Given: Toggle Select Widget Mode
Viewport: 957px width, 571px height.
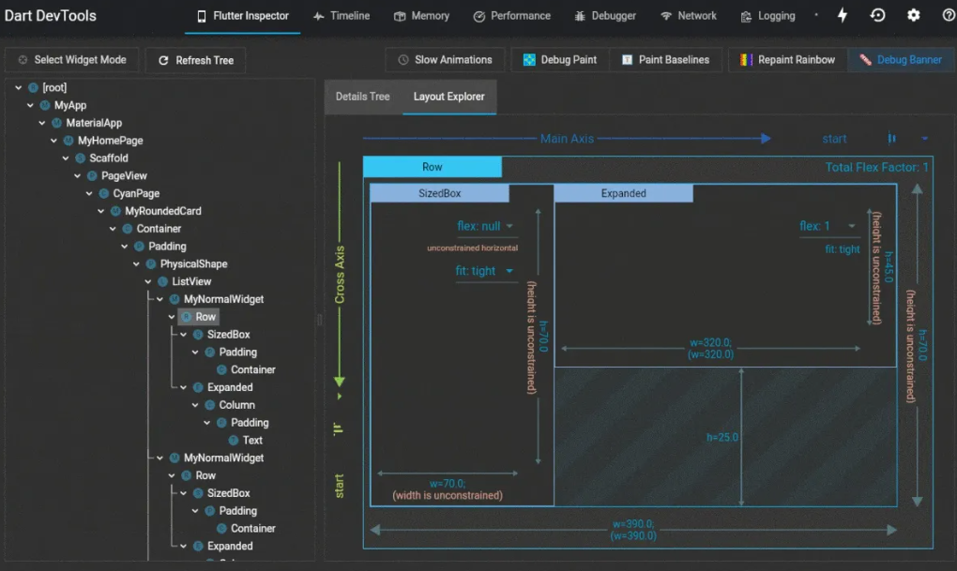Looking at the screenshot, I should point(72,60).
